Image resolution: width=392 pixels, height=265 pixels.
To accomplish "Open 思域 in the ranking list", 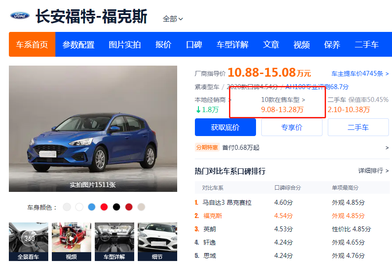I will click(210, 256).
